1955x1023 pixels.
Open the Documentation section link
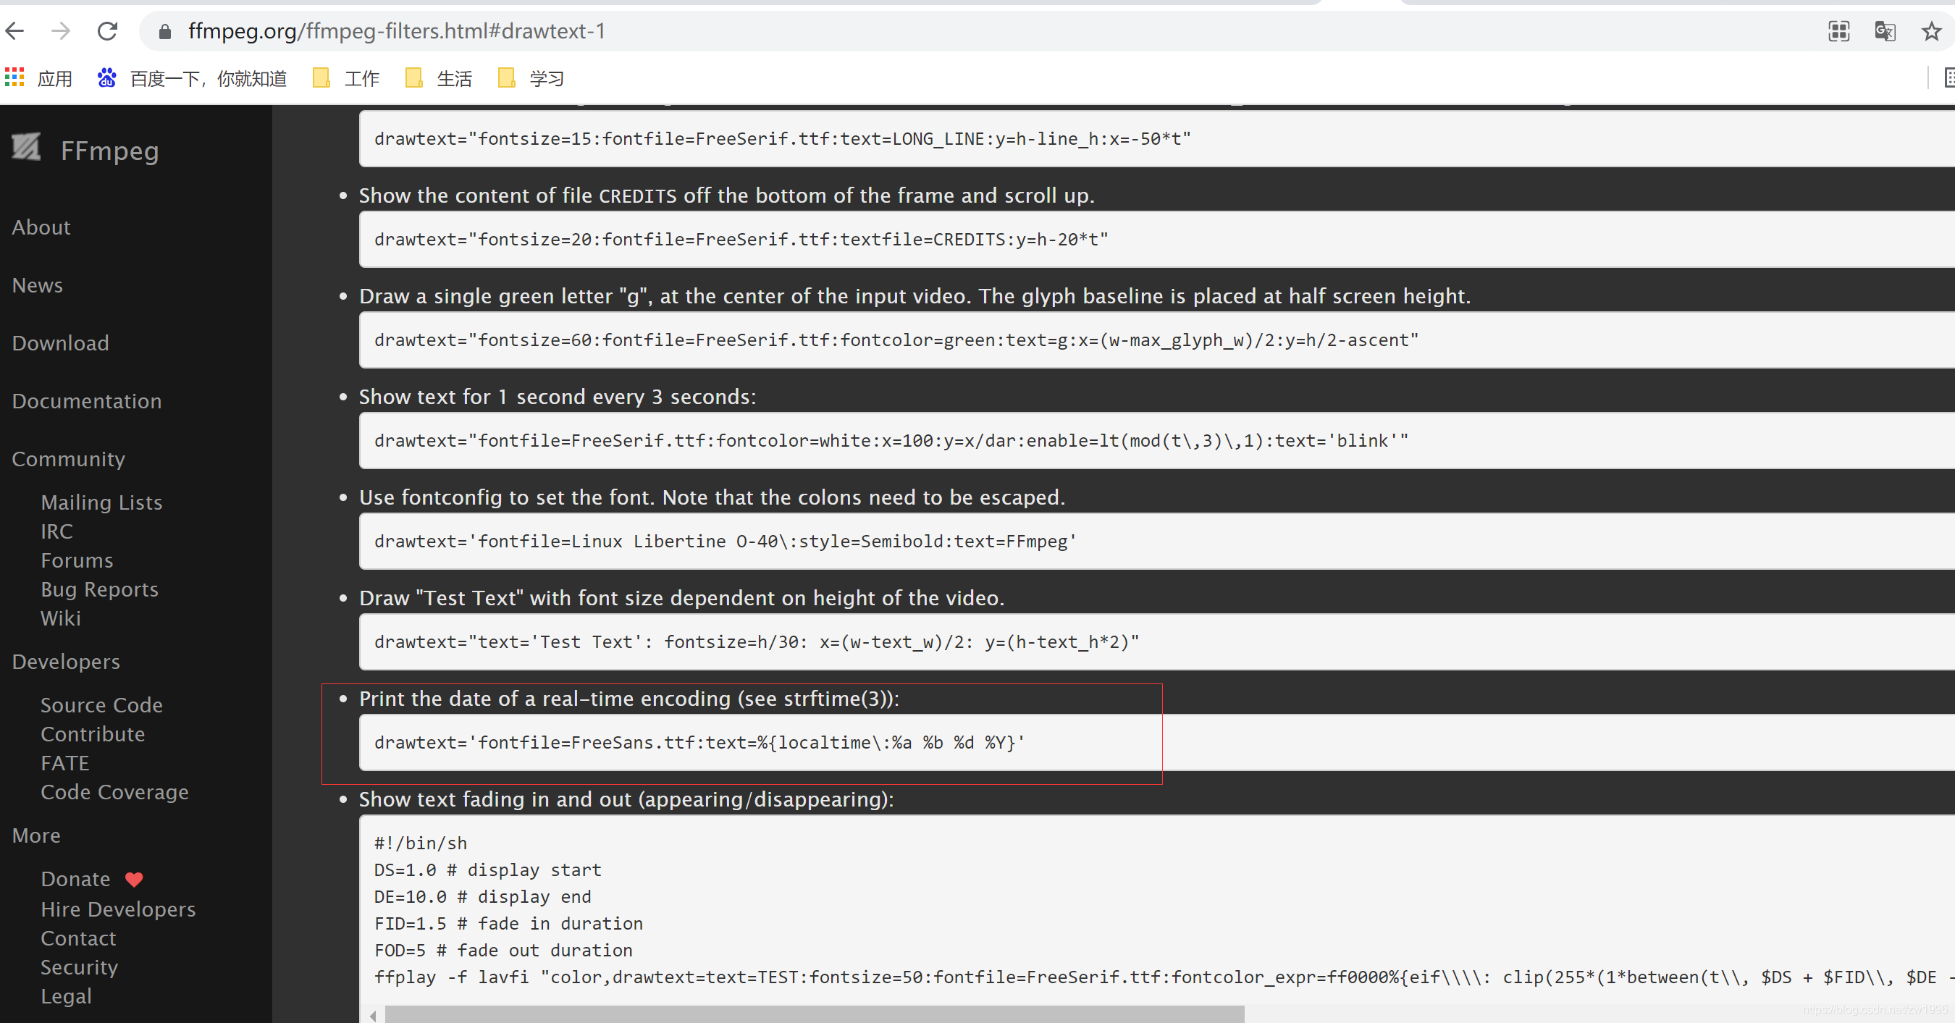pyautogui.click(x=87, y=401)
